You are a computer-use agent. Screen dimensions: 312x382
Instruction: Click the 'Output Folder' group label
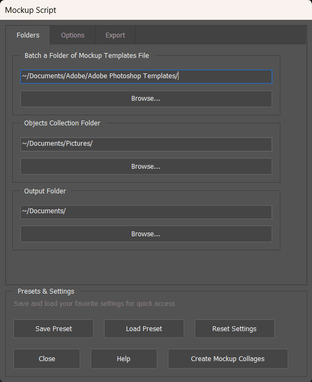coord(45,191)
